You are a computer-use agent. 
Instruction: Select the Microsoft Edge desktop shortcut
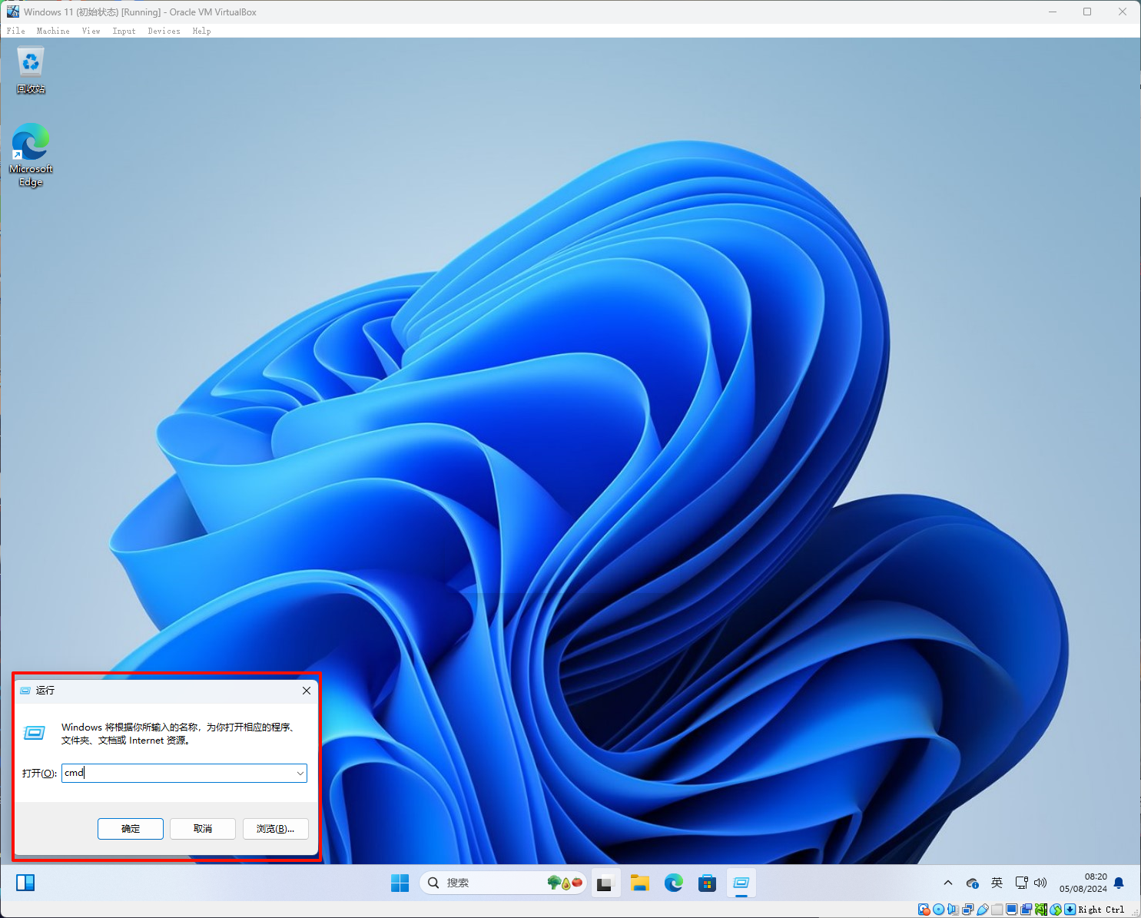(x=31, y=155)
